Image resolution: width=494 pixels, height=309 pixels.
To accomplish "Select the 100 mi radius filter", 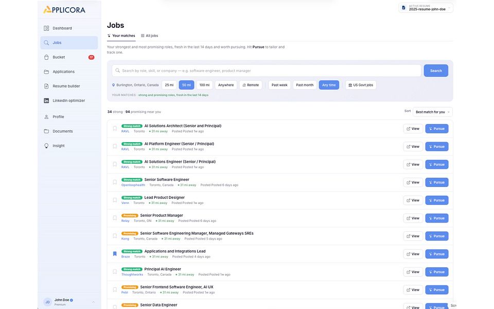I will click(x=204, y=85).
